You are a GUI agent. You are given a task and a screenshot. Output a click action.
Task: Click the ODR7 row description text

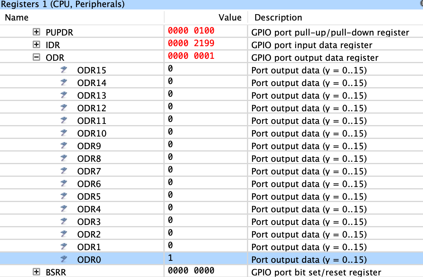click(309, 171)
